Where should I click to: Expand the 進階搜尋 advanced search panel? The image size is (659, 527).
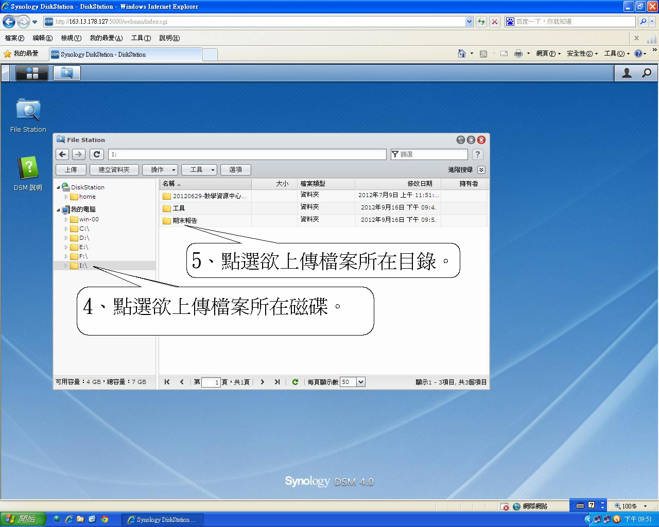pyautogui.click(x=481, y=170)
